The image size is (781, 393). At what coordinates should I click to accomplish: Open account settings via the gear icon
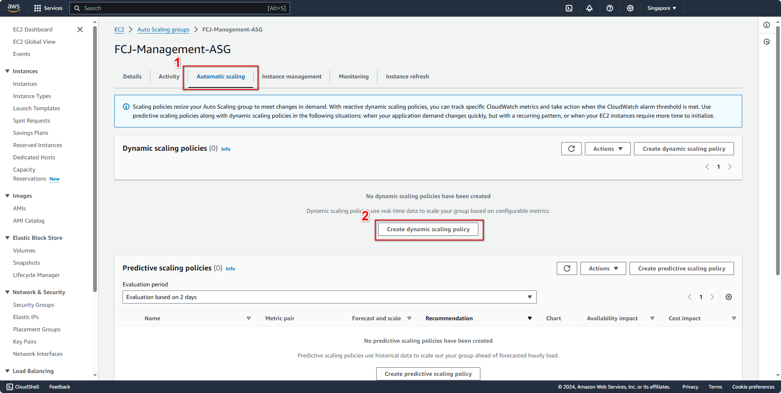pos(630,8)
